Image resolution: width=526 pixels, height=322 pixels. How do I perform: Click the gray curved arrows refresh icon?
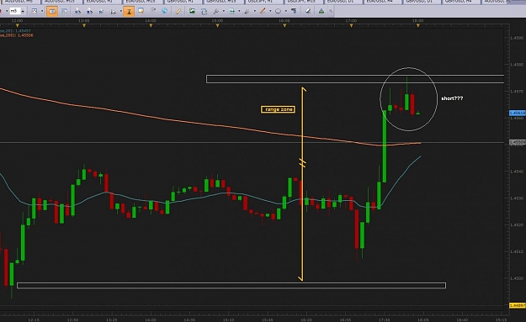pyautogui.click(x=152, y=11)
